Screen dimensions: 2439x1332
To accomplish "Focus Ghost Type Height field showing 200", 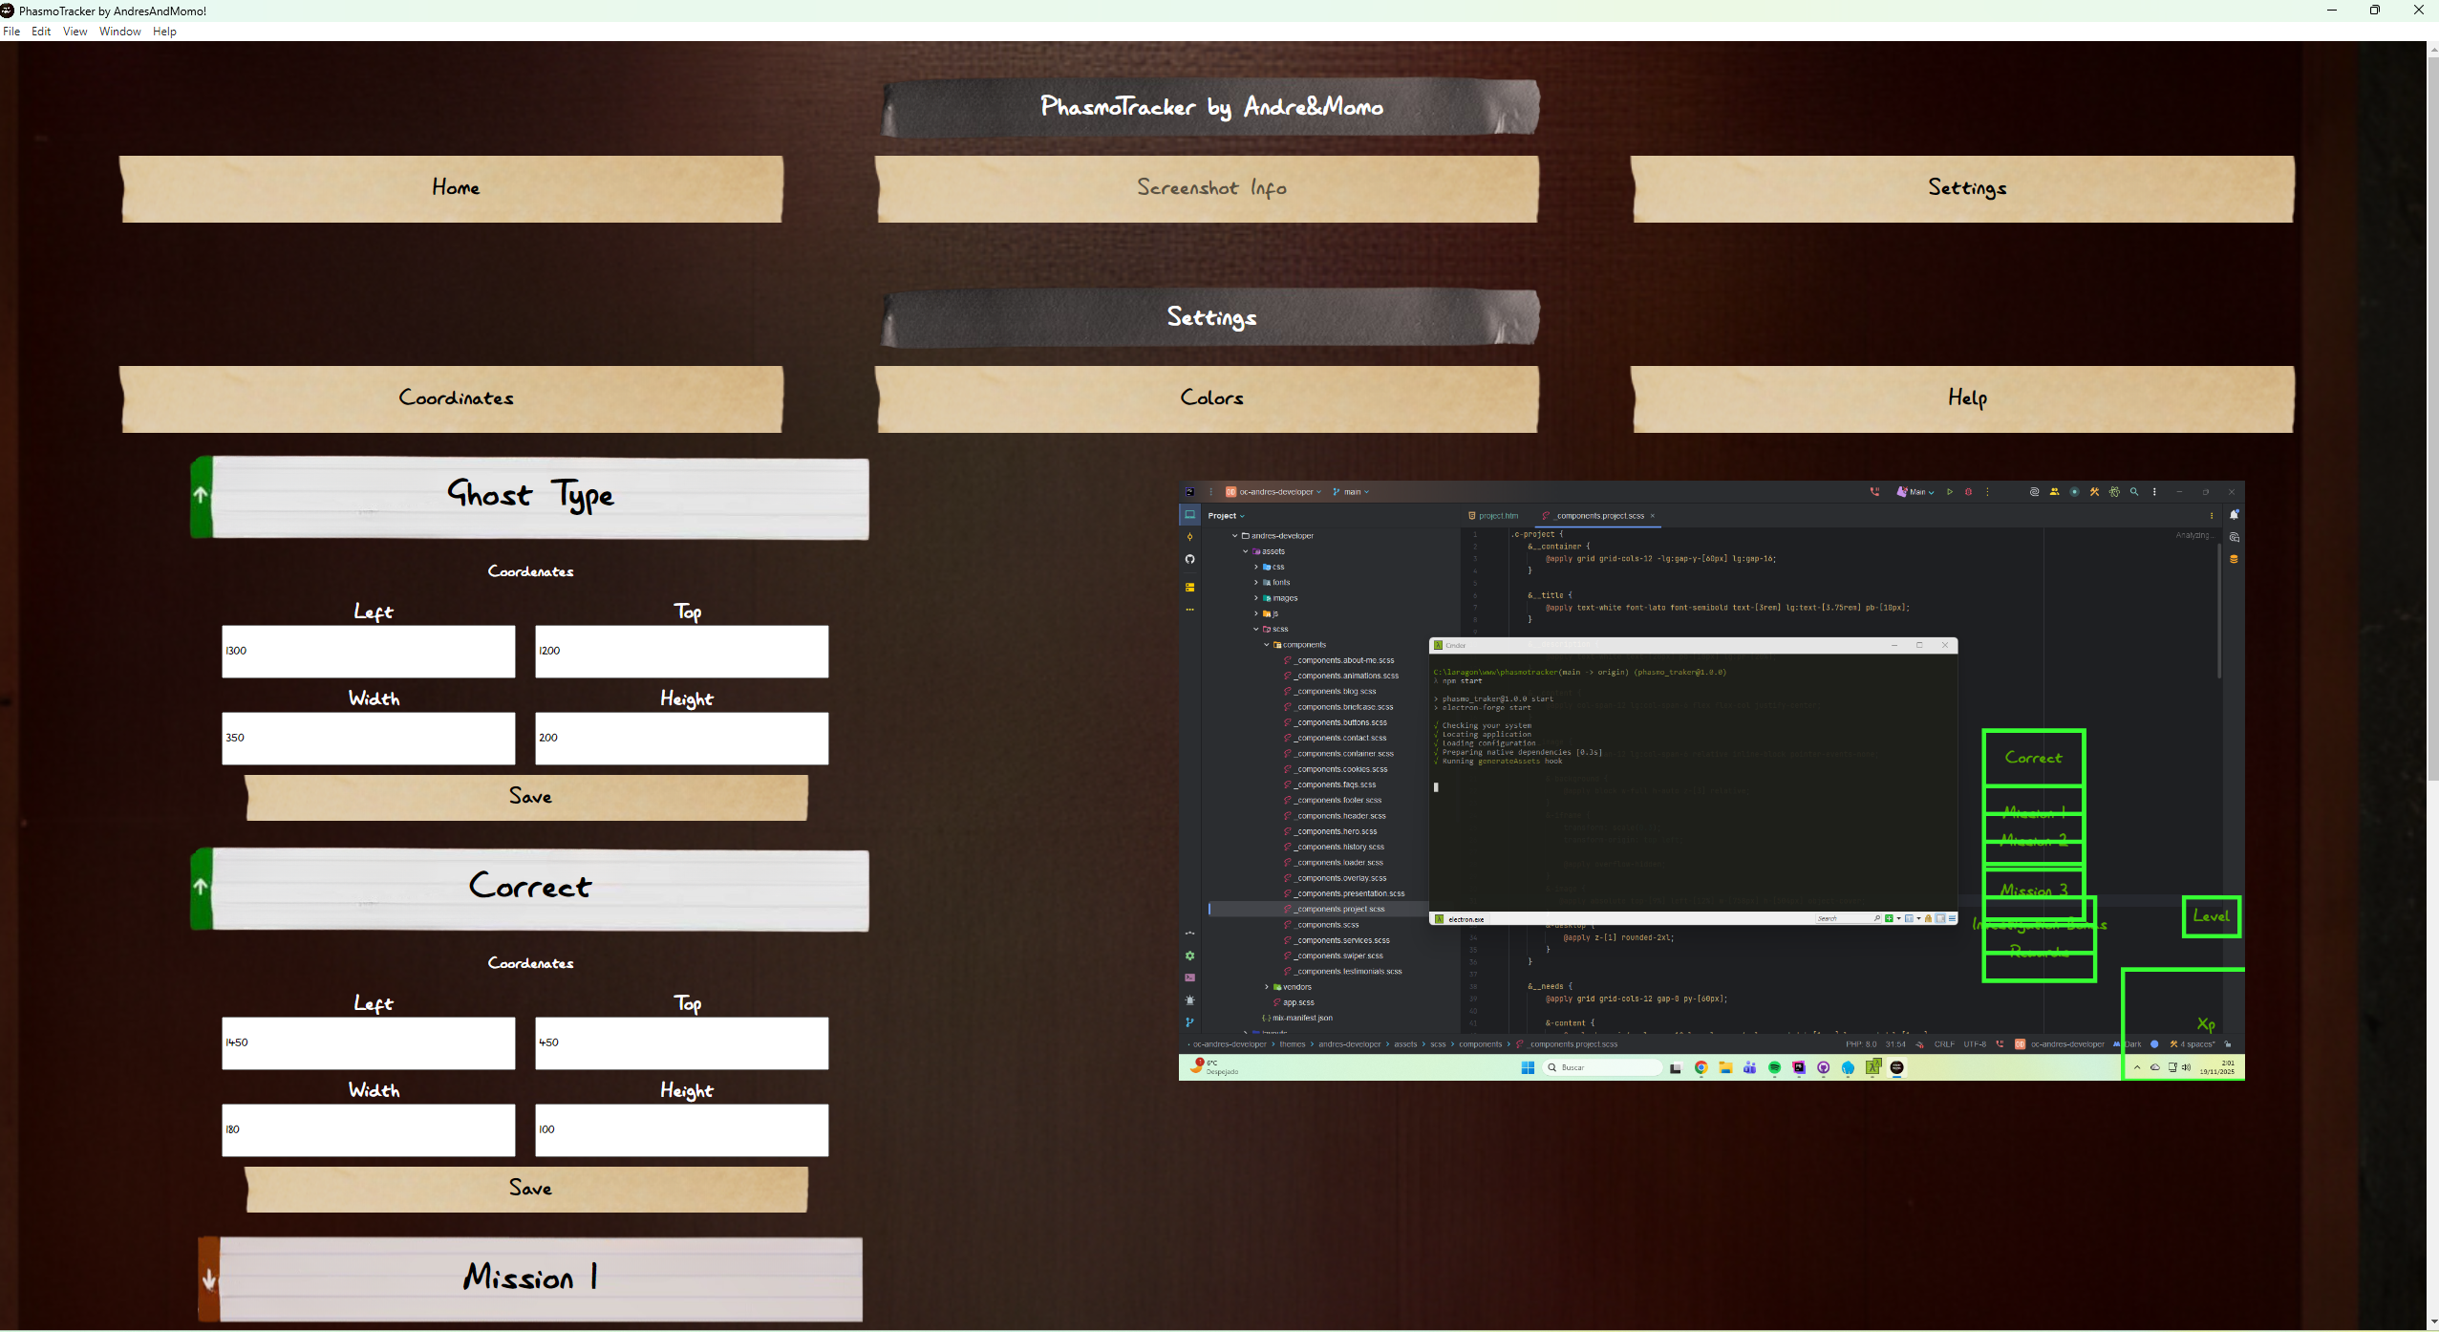I will pyautogui.click(x=681, y=739).
